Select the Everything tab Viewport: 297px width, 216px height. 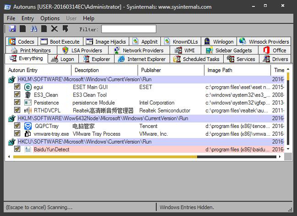26,58
